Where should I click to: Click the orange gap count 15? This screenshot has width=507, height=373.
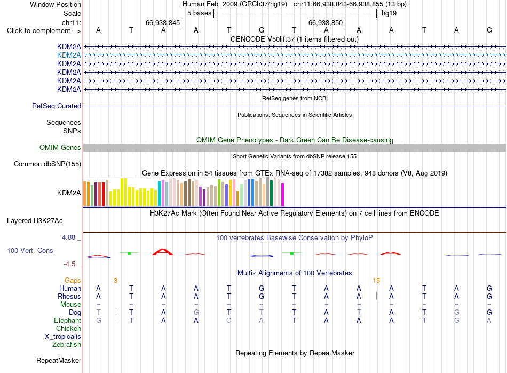point(376,281)
